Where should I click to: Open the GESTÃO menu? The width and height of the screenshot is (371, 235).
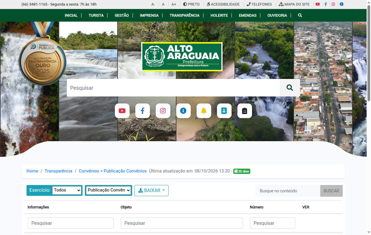click(122, 15)
